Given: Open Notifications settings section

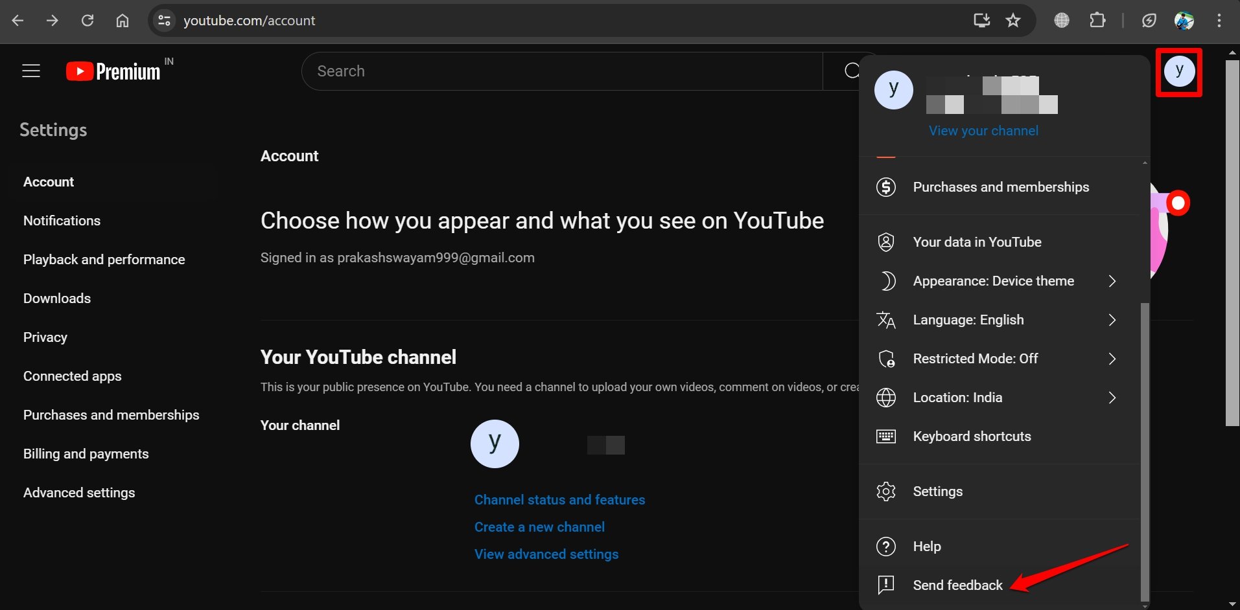Looking at the screenshot, I should coord(62,221).
